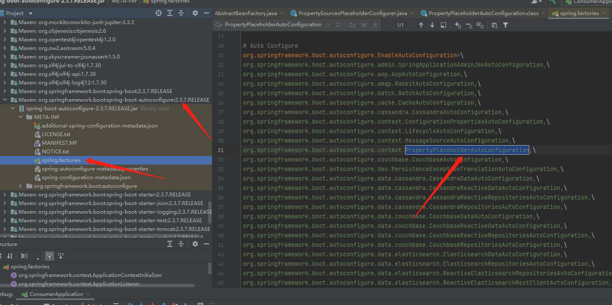
Task: Select Maven spring-boot-starter-tomcat:2.3.7.RELEASE
Action: [114, 229]
